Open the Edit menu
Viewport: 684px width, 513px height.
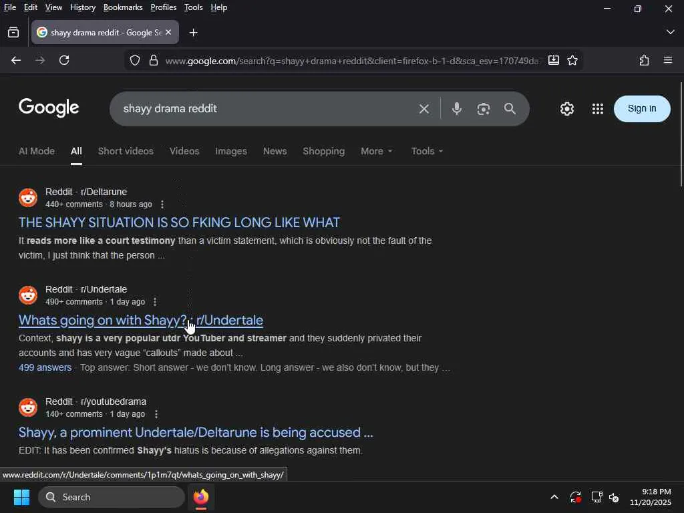[x=31, y=7]
